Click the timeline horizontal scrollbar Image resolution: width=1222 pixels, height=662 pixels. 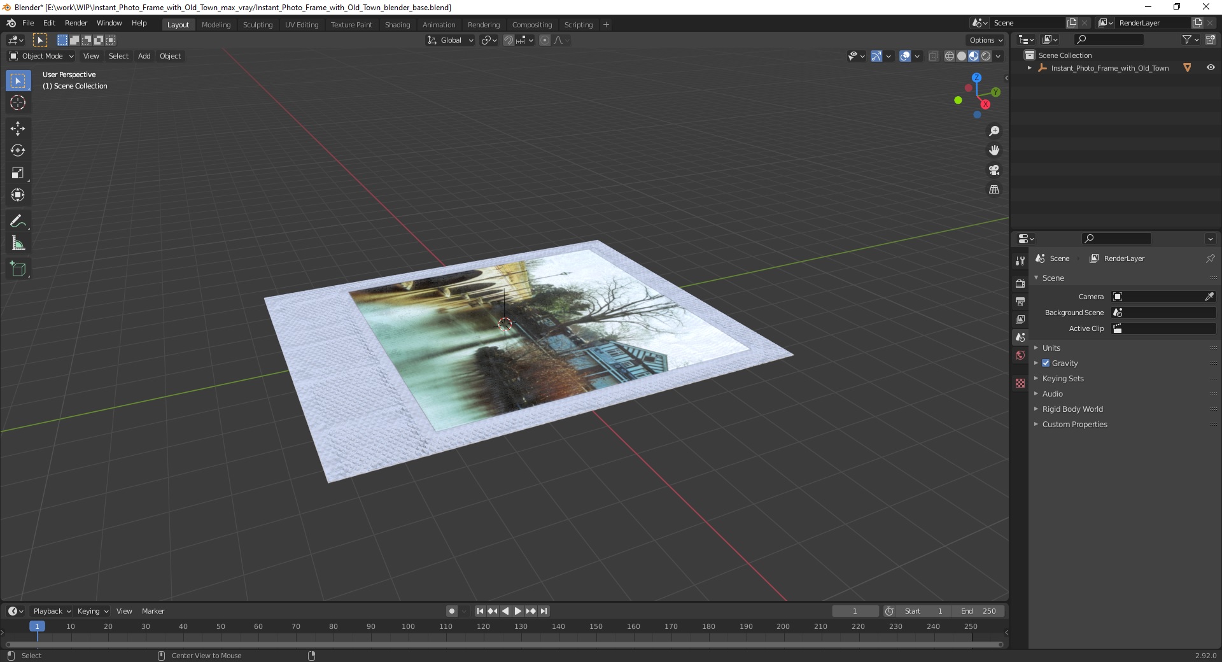(x=504, y=644)
